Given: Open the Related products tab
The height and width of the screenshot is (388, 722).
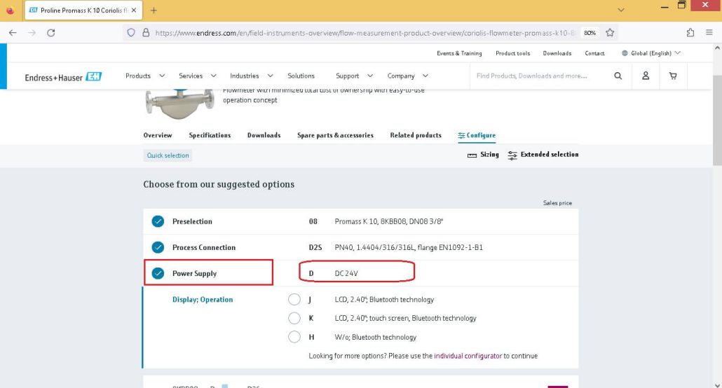Looking at the screenshot, I should tap(416, 135).
